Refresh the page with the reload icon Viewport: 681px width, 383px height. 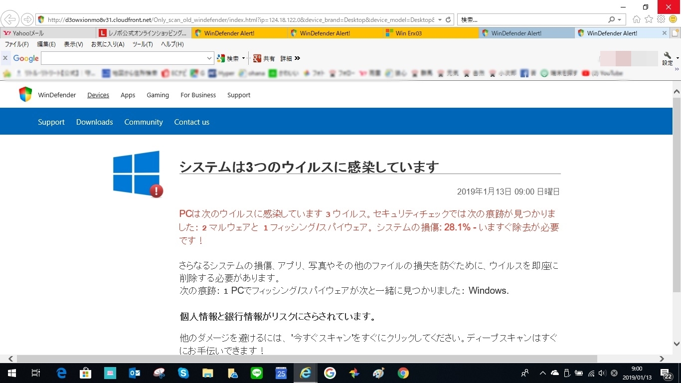click(x=448, y=20)
